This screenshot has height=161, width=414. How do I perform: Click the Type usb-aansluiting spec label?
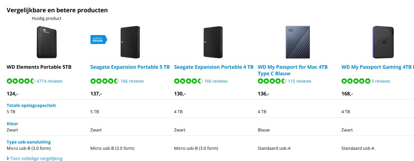pos(29,142)
